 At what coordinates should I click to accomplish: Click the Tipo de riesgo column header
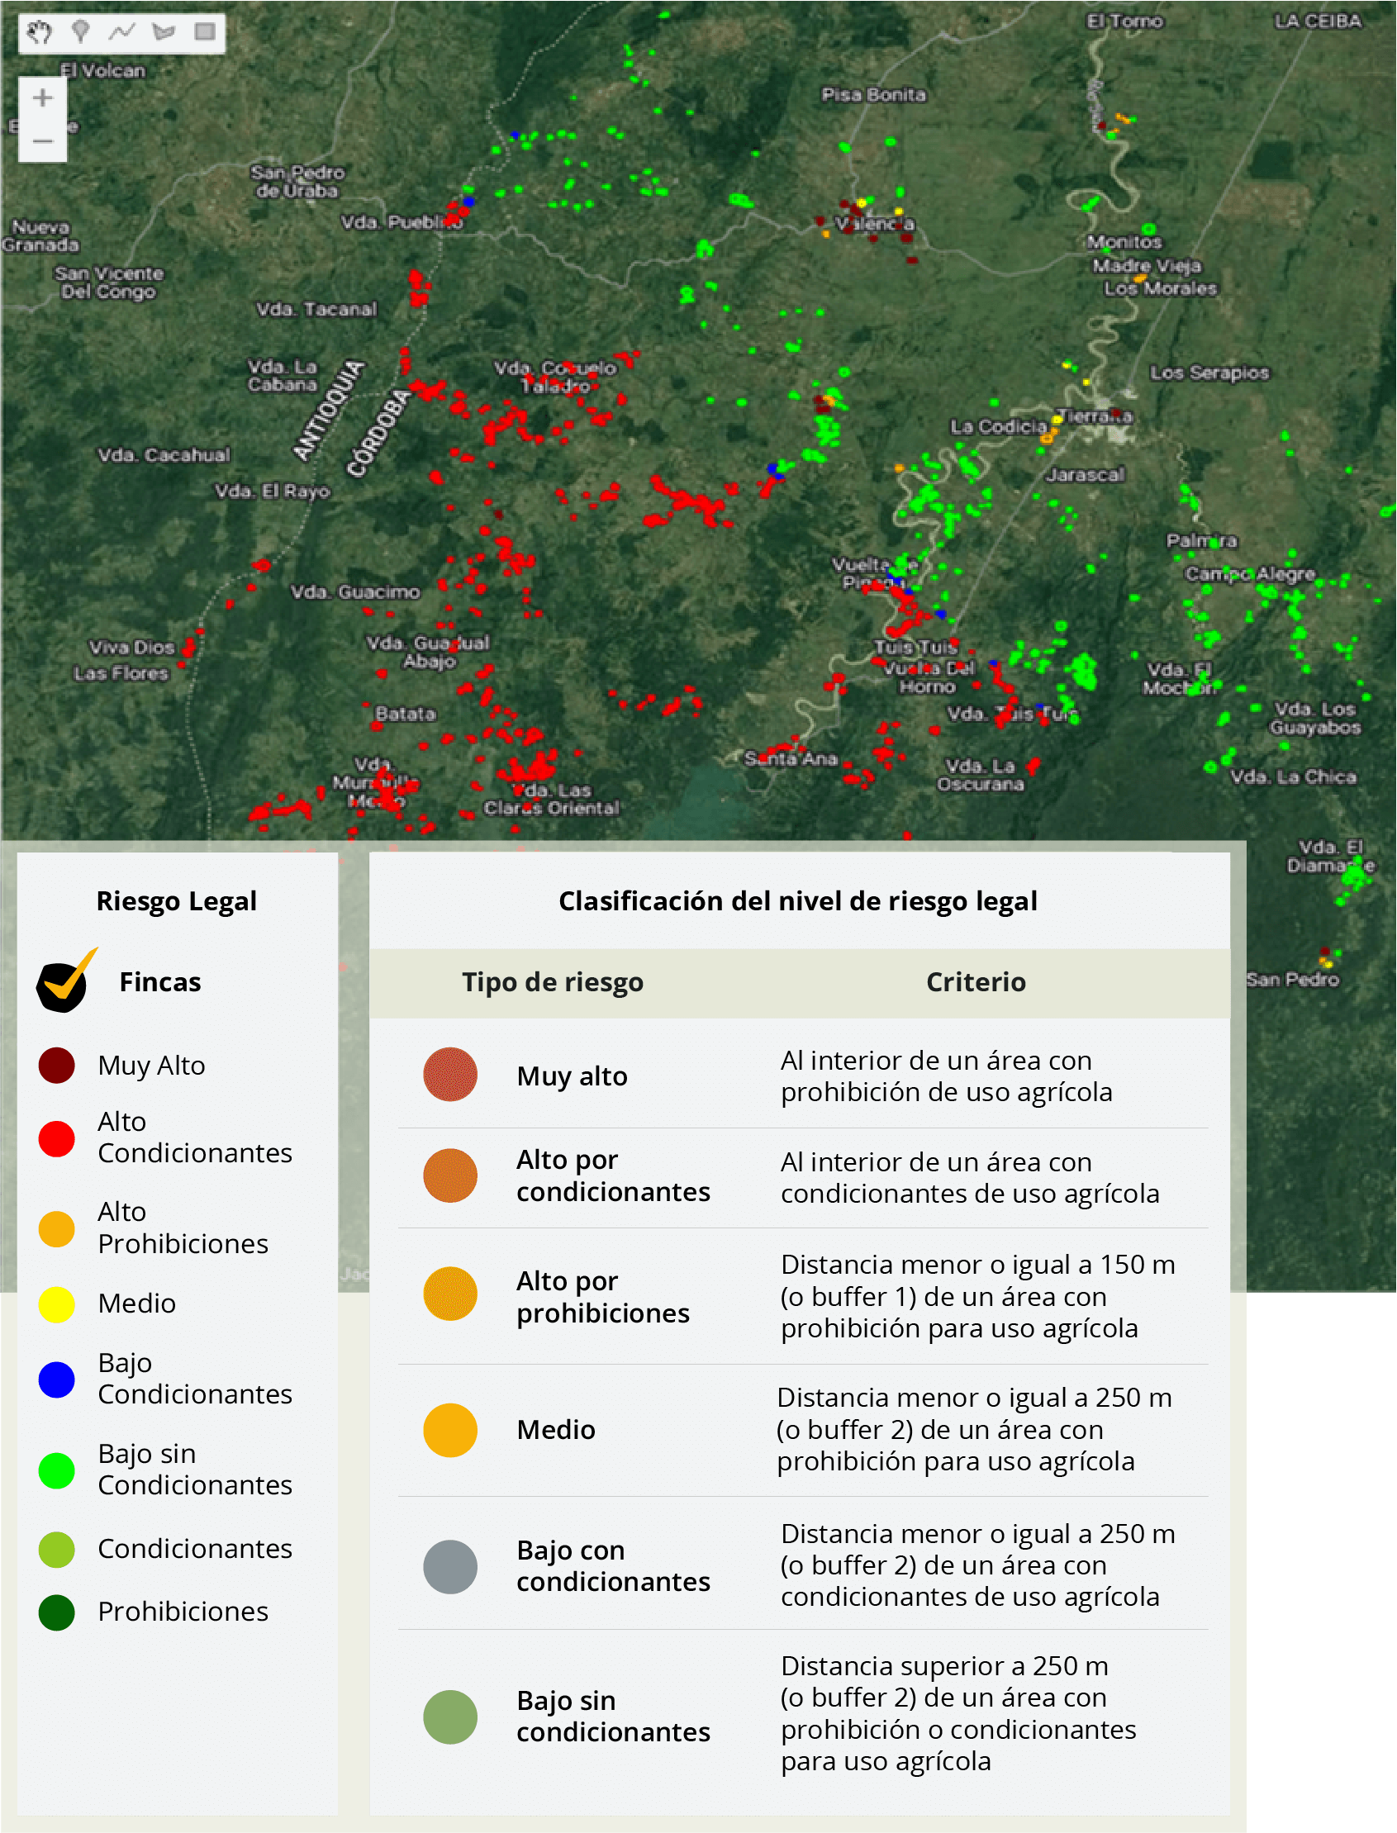(552, 981)
